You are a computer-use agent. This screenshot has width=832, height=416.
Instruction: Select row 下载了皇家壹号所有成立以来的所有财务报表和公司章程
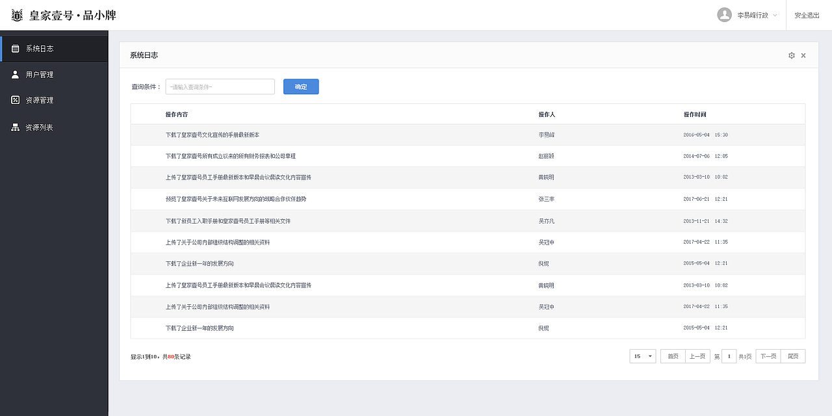click(x=468, y=156)
